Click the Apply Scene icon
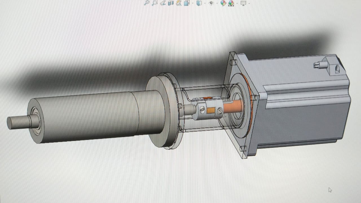Screen dimensions: 361x203 [231, 3]
